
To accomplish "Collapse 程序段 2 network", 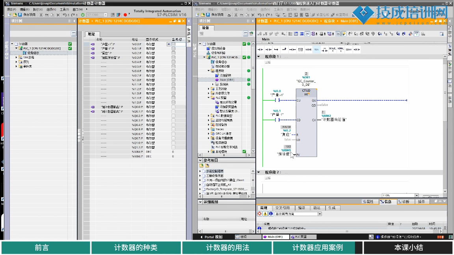I will coord(259,172).
